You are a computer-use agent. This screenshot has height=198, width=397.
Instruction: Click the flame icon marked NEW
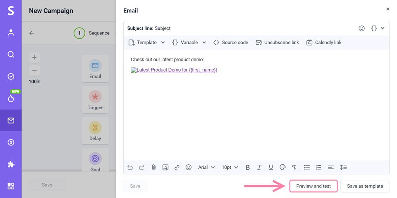pyautogui.click(x=11, y=98)
